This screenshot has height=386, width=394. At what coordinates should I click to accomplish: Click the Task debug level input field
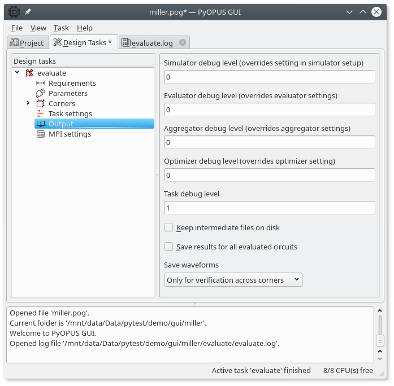click(x=269, y=208)
